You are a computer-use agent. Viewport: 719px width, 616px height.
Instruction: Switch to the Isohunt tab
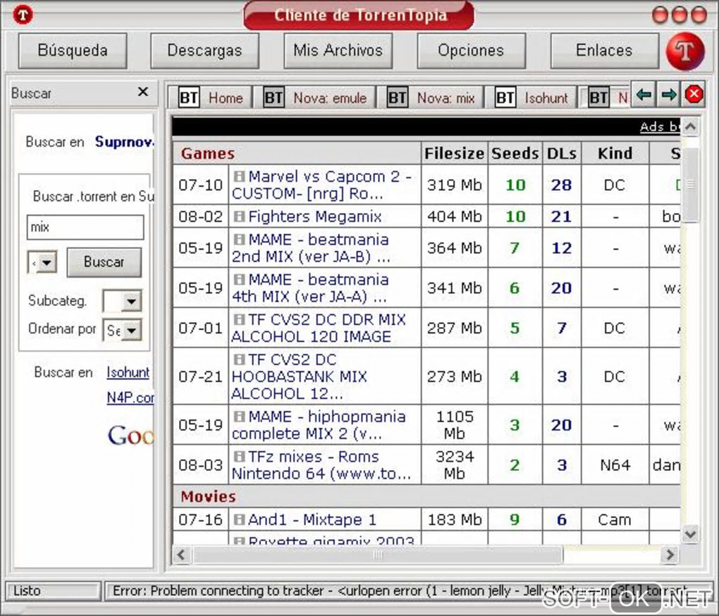pyautogui.click(x=531, y=98)
